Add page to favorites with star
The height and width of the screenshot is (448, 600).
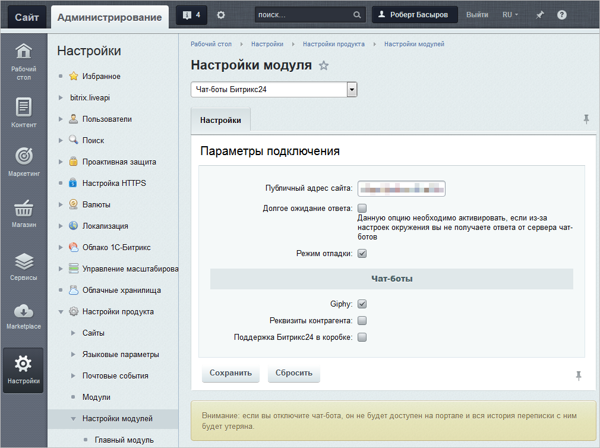(x=324, y=66)
